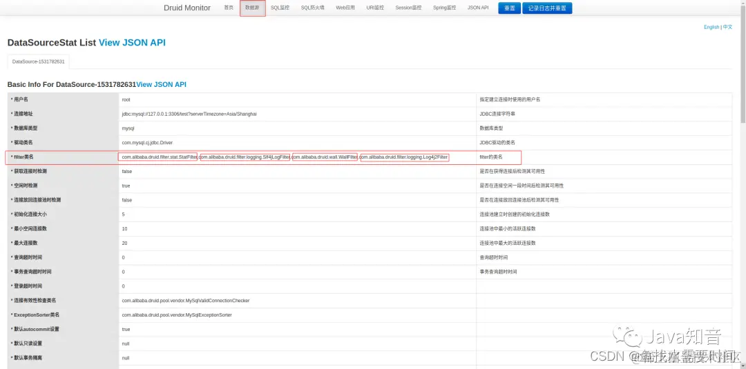Open SQL防火墙 in the navigation bar
The width and height of the screenshot is (746, 369).
pyautogui.click(x=313, y=8)
